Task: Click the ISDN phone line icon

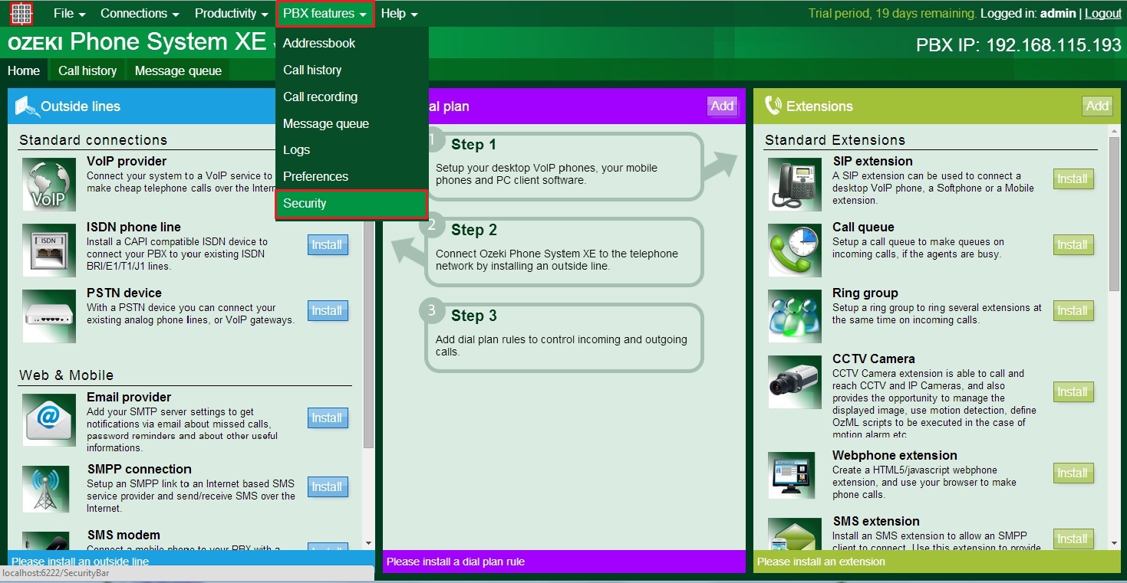Action: click(49, 250)
